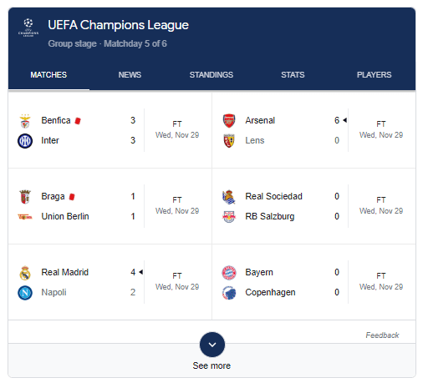The height and width of the screenshot is (383, 423).
Task: Click the Feedback link
Action: [382, 335]
